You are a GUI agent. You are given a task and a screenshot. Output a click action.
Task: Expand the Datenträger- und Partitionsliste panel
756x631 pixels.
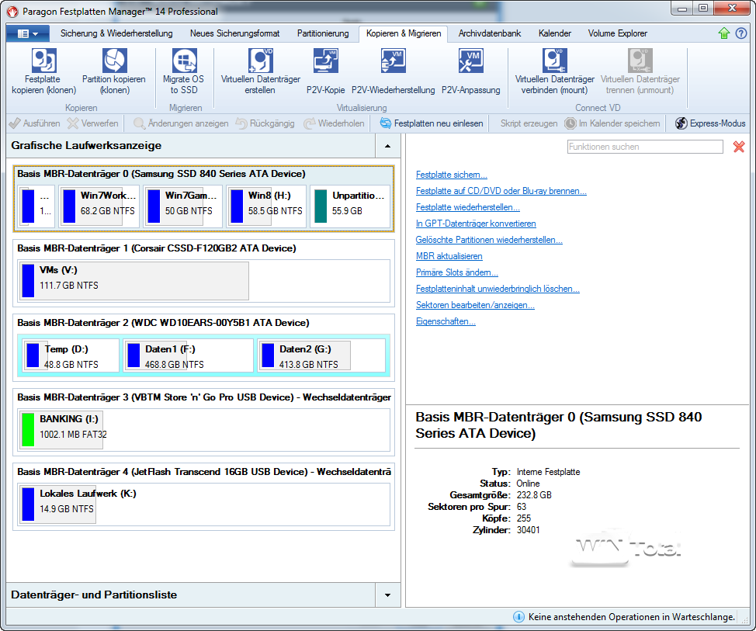[x=387, y=595]
